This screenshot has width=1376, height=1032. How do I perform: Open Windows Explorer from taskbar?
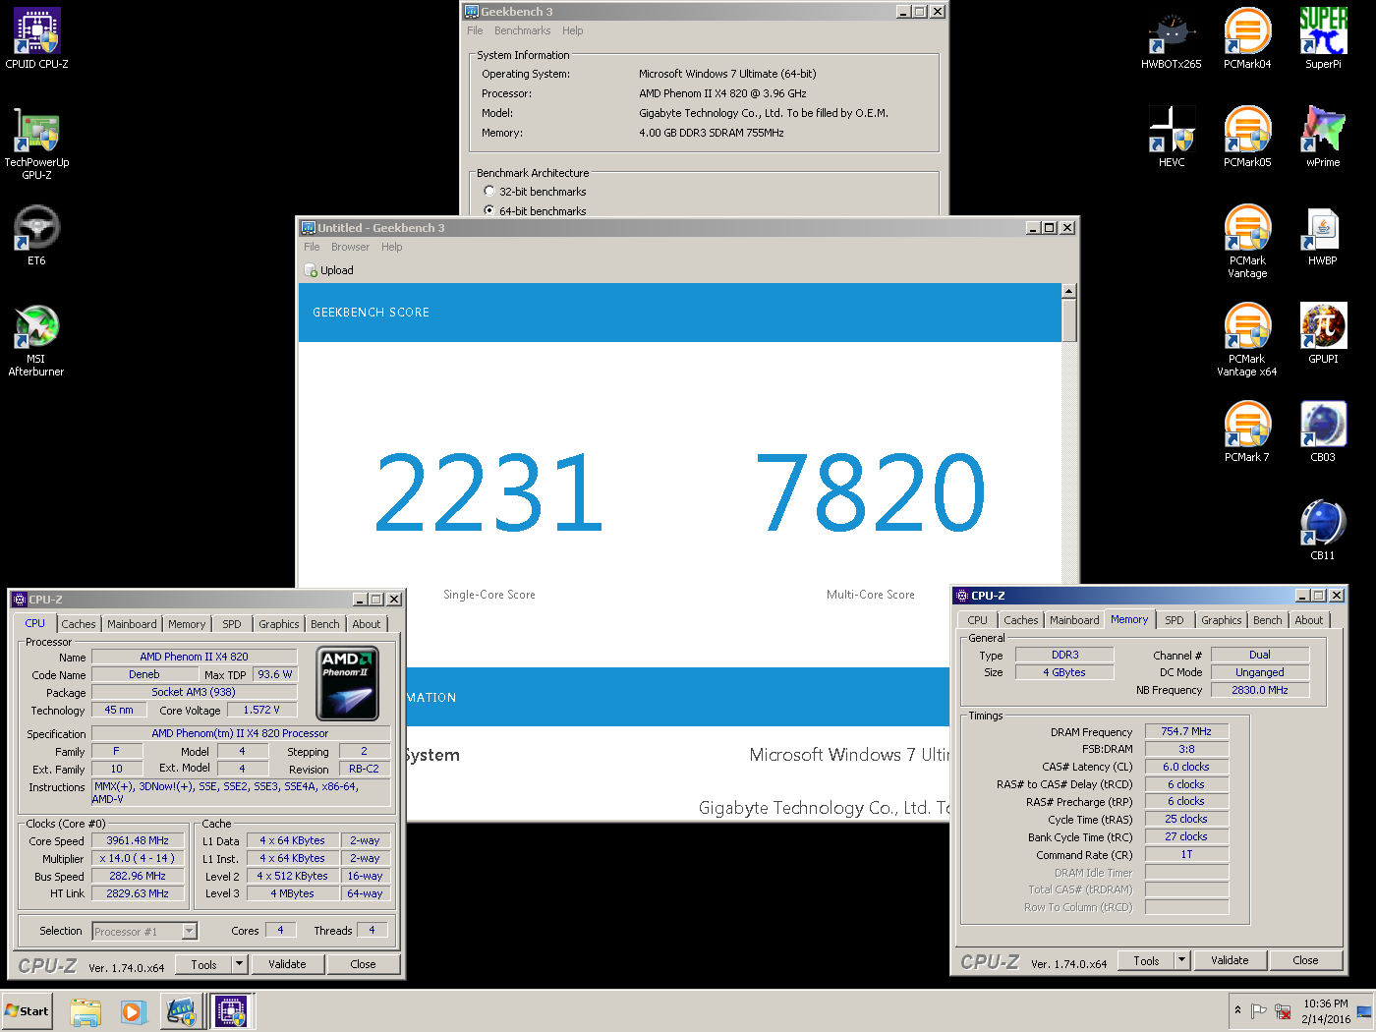(x=86, y=1011)
